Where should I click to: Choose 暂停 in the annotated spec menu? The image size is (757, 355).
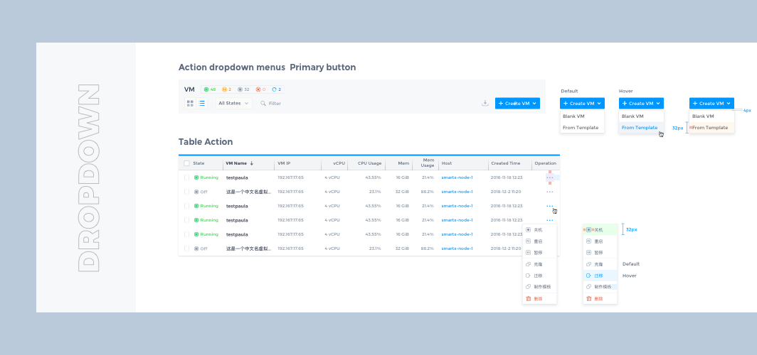coord(600,252)
